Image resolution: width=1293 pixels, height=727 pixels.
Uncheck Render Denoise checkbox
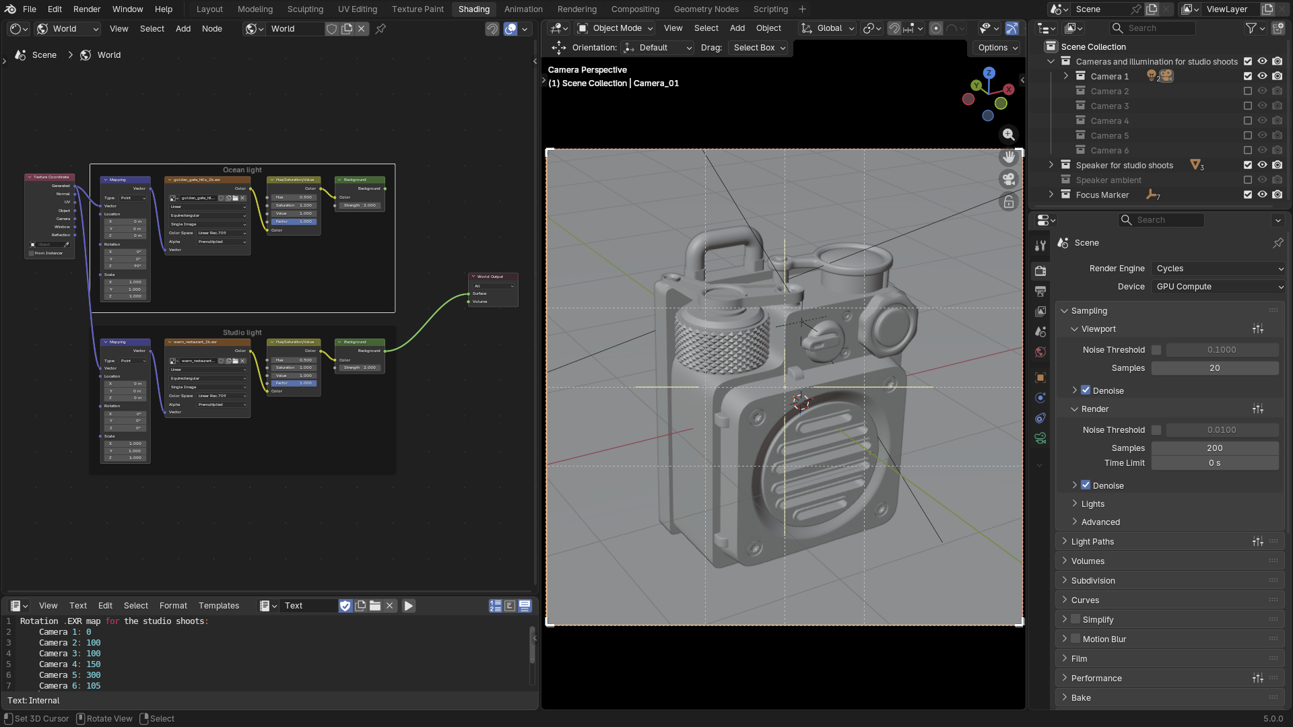(x=1086, y=485)
